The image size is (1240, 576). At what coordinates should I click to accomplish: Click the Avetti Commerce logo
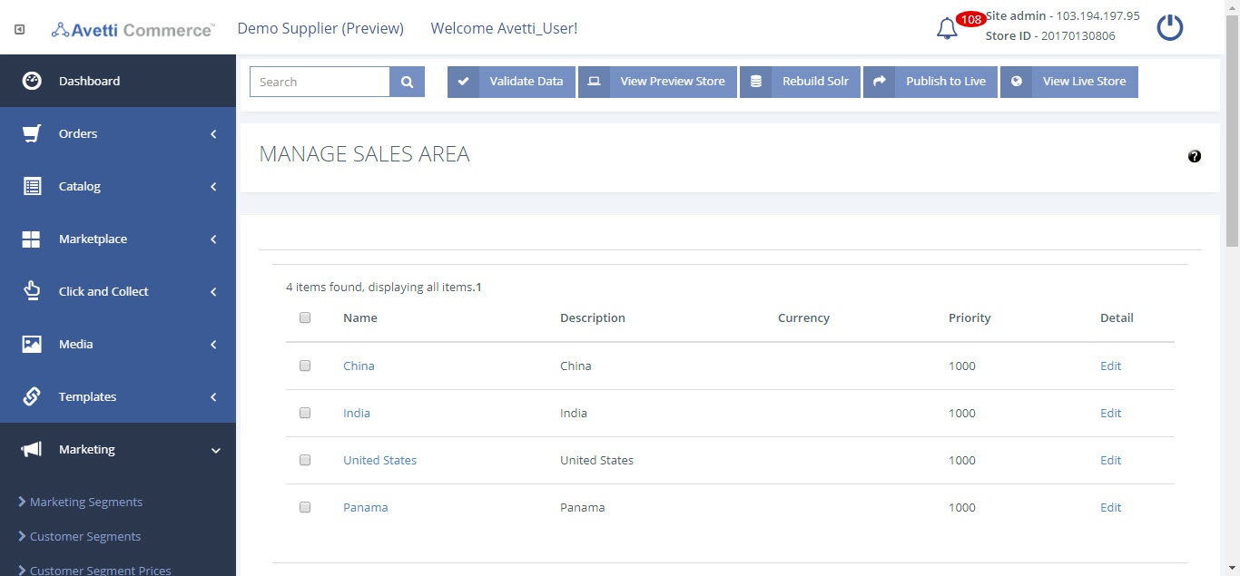coord(133,29)
